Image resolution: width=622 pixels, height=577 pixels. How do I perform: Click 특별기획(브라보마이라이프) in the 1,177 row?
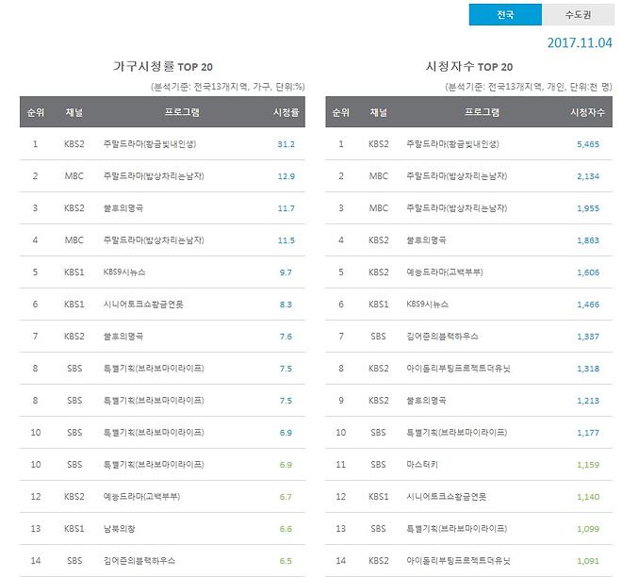(x=456, y=433)
